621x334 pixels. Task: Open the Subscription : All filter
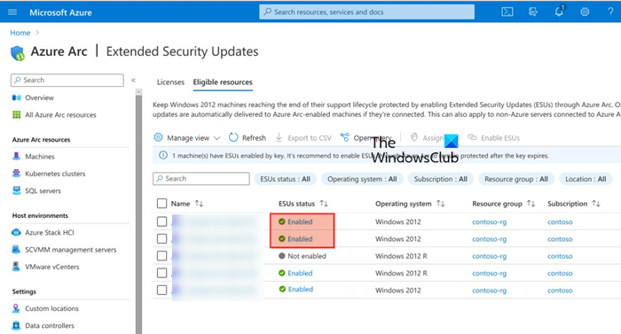point(441,179)
